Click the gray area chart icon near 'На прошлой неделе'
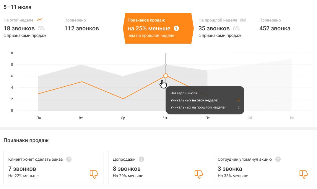Screen dimensions: 317x189 [x=243, y=20]
